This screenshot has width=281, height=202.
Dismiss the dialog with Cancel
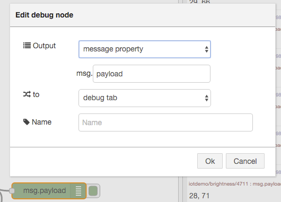click(x=245, y=161)
